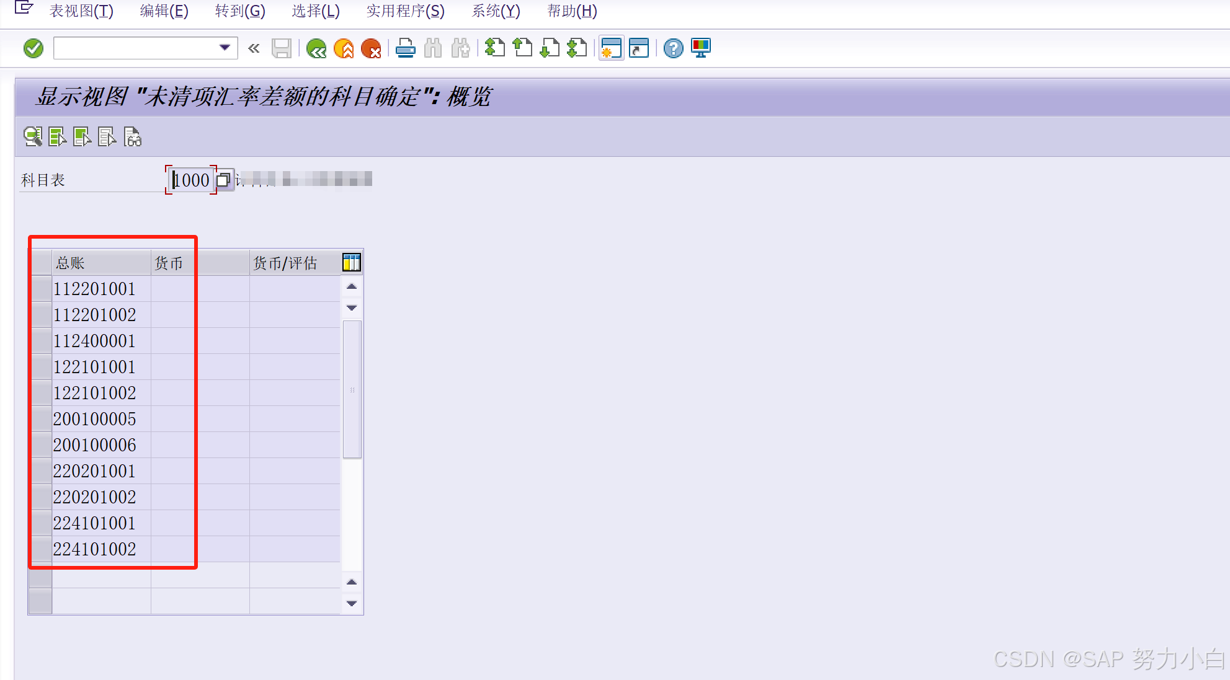
Task: Collapse the command field with the double chevron
Action: pos(254,48)
